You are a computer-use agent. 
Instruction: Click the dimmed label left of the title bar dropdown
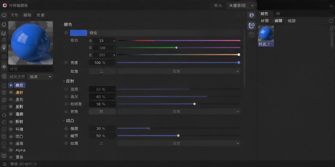click(218, 6)
